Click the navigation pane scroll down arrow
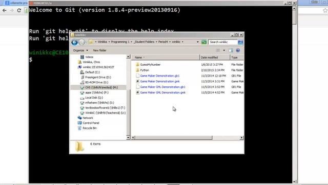The width and height of the screenshot is (328, 185). pyautogui.click(x=128, y=138)
